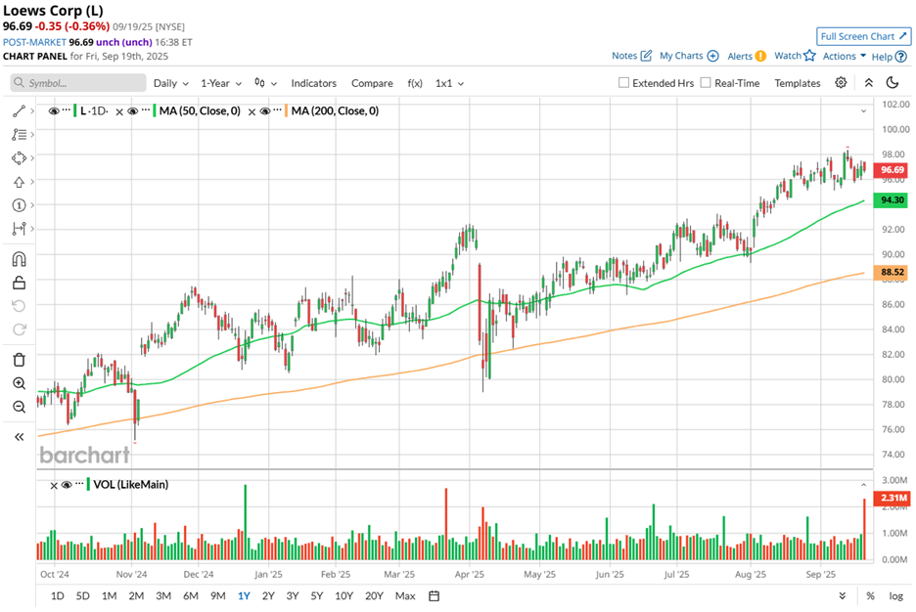
Task: Open the date range calendar picker
Action: (434, 595)
